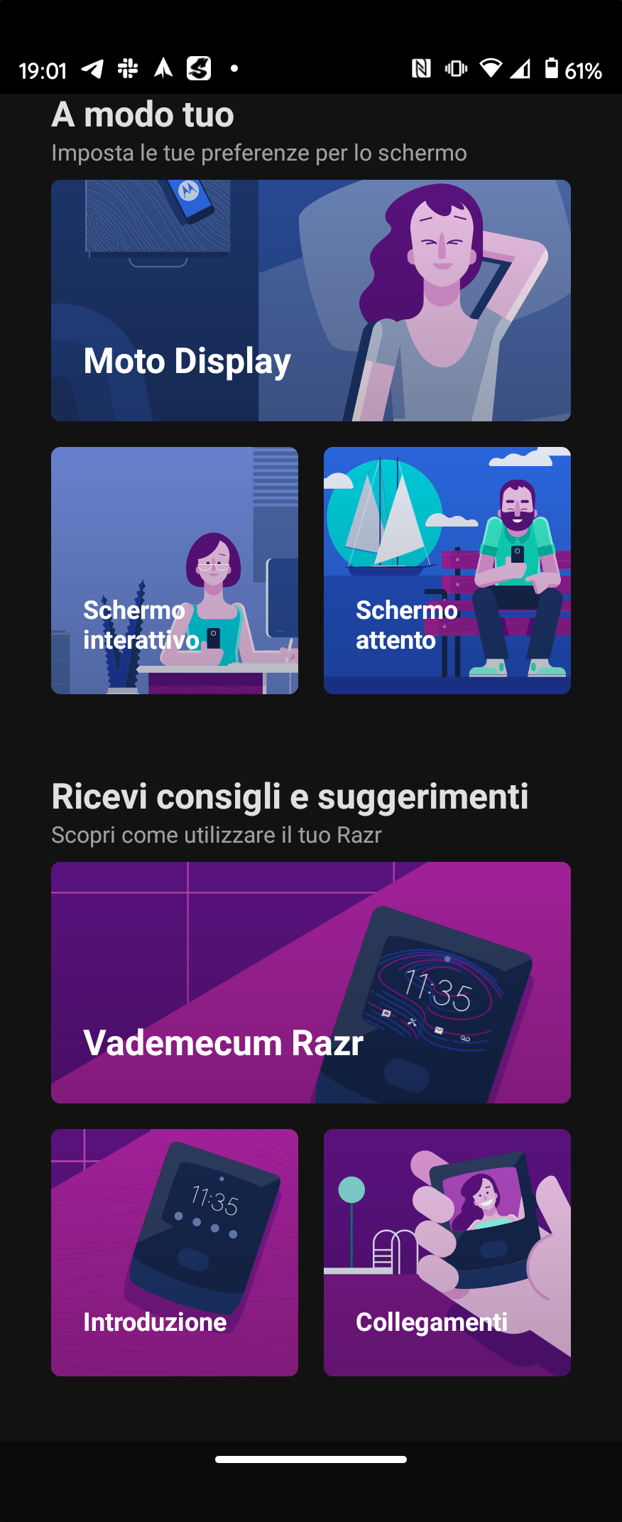
Task: Tap the battery icon showing 61%
Action: (552, 68)
